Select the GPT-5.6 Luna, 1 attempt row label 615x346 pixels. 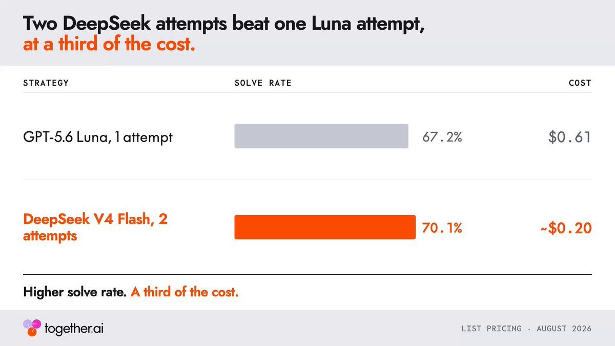click(x=98, y=138)
